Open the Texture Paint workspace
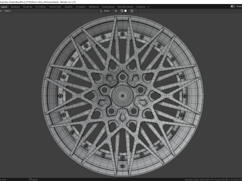The width and height of the screenshot is (242, 181). (x=55, y=7)
